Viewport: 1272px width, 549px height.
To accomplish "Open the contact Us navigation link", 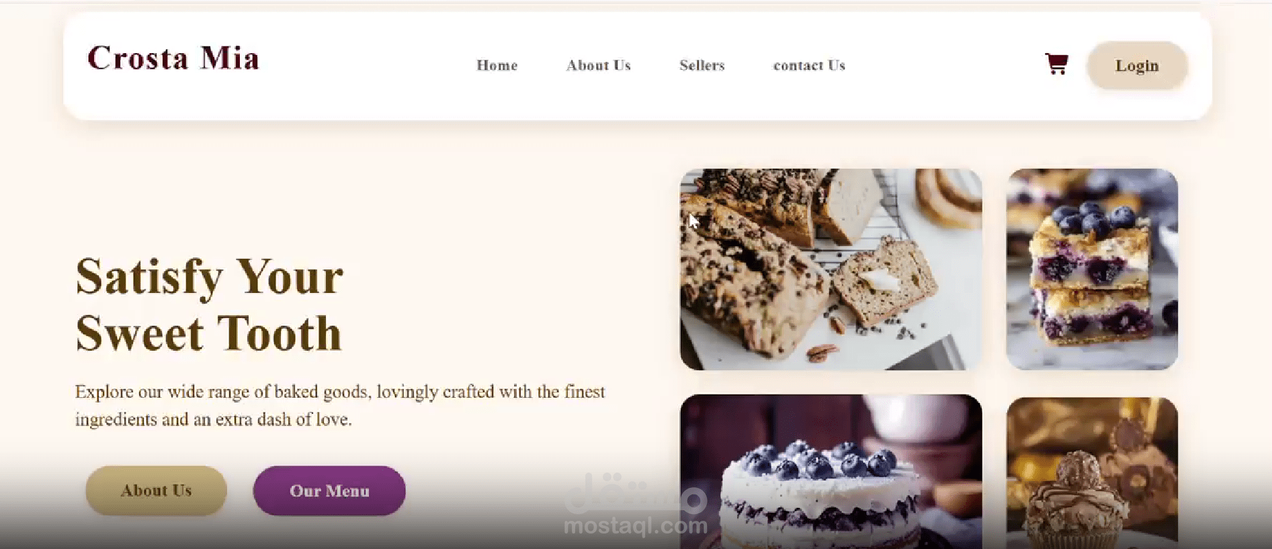I will pos(809,65).
